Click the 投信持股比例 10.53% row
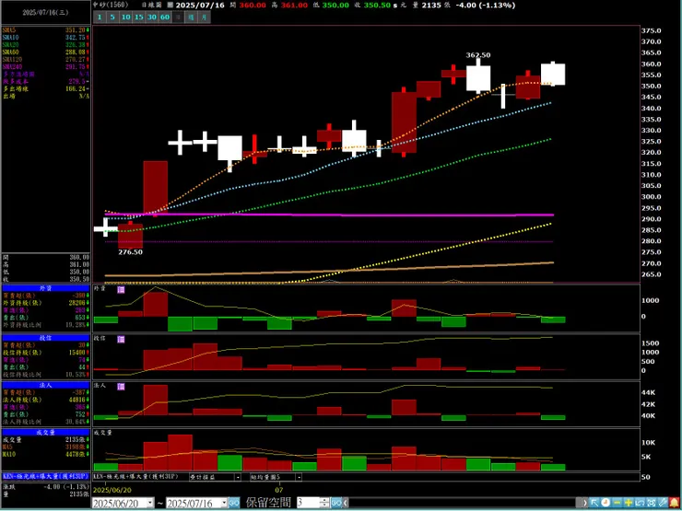The height and width of the screenshot is (511, 682). tap(46, 374)
